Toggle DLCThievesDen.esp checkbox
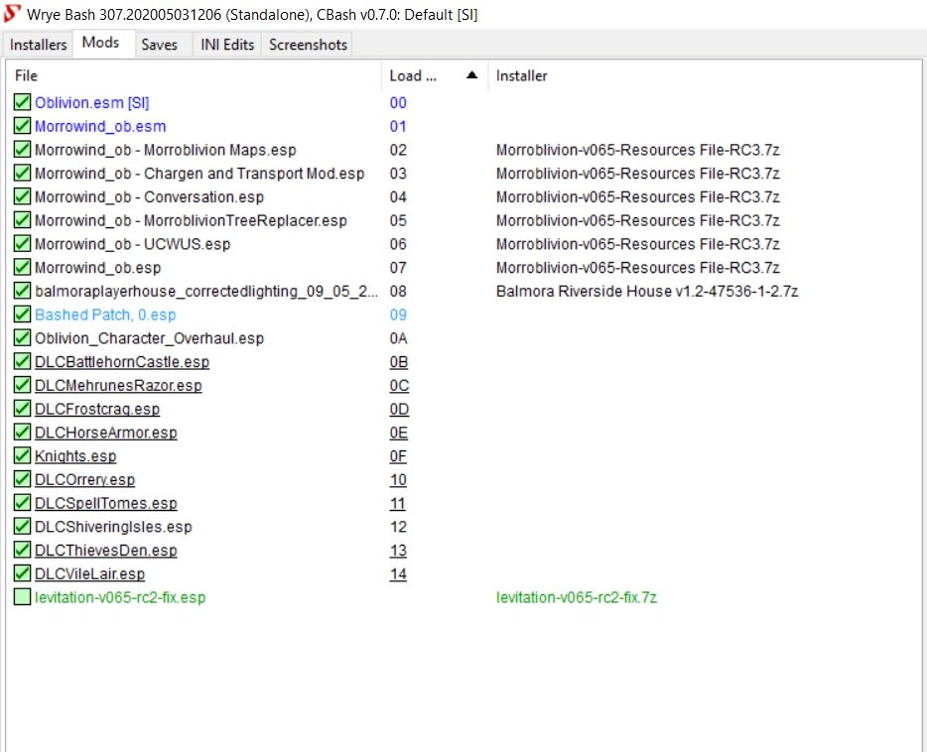Image resolution: width=927 pixels, height=752 pixels. coord(22,550)
